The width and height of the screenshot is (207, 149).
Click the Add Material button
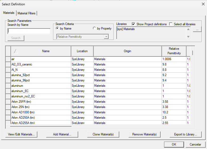pyautogui.click(x=62, y=134)
